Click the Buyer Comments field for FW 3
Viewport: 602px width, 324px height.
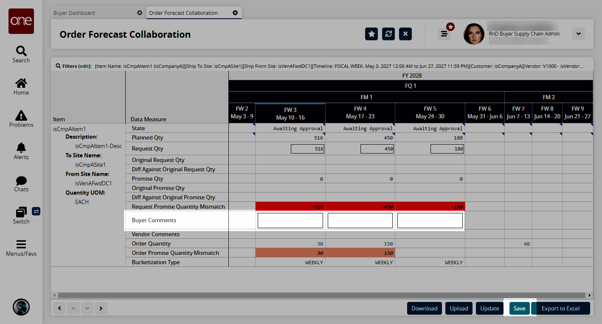(290, 221)
